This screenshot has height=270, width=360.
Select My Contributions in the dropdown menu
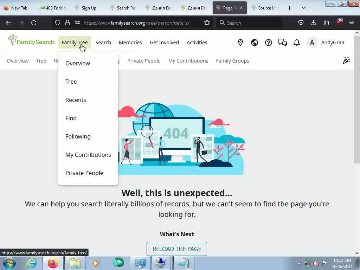coord(88,155)
